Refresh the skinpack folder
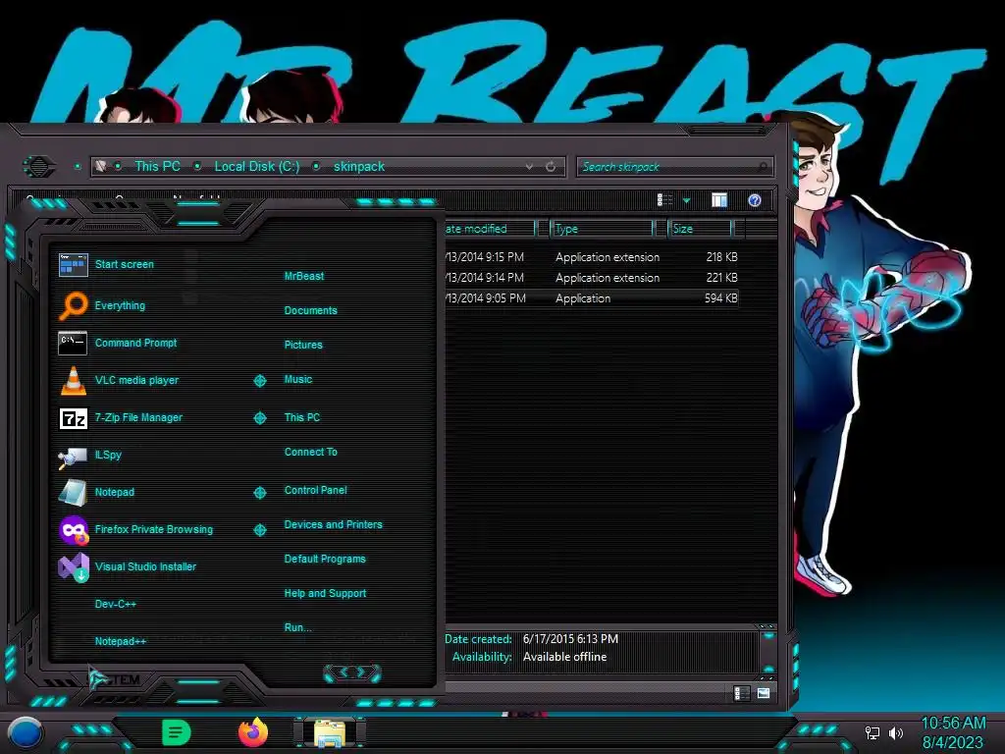The image size is (1005, 754). [551, 167]
